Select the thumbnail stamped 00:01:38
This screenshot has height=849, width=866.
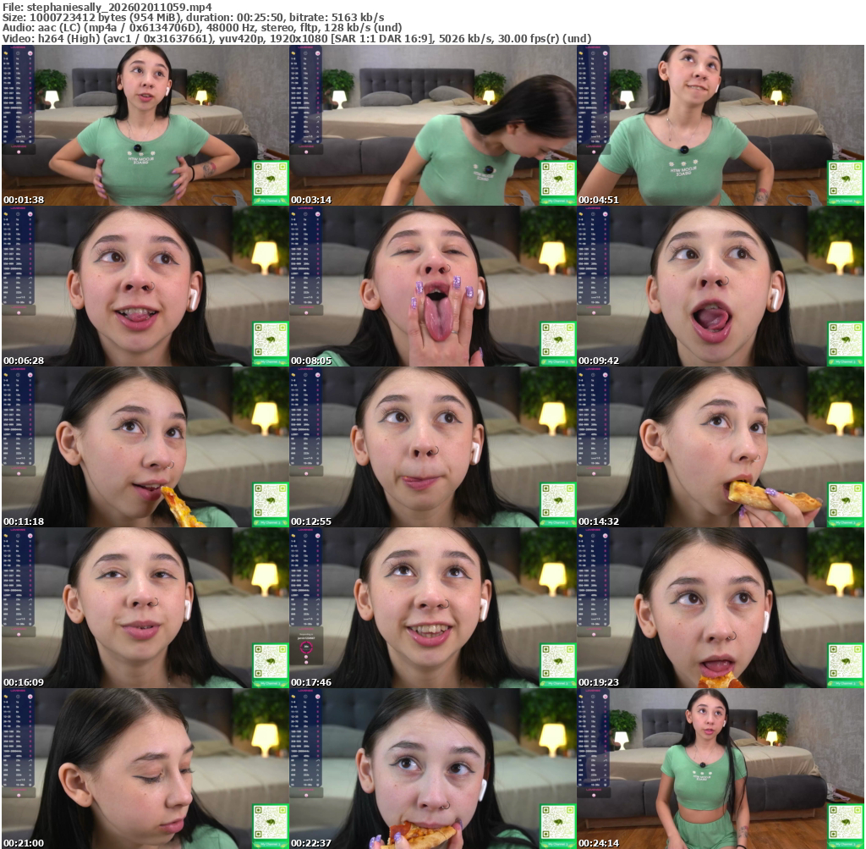pyautogui.click(x=145, y=125)
